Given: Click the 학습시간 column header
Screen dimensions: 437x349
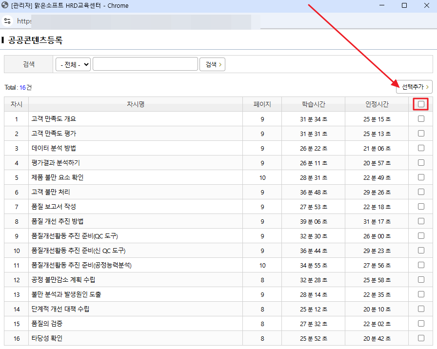Looking at the screenshot, I should point(313,104).
